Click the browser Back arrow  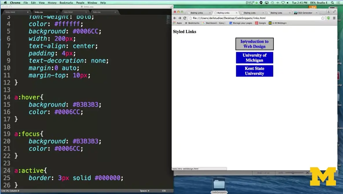[x=175, y=18]
